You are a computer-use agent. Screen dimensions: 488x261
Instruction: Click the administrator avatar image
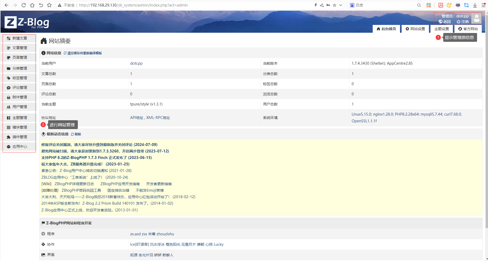coord(477,18)
